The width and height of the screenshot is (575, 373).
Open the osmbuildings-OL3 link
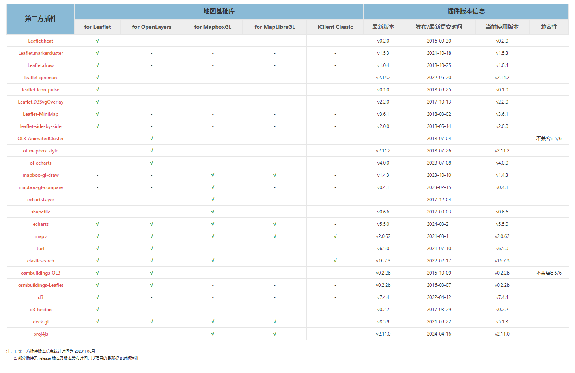point(41,273)
